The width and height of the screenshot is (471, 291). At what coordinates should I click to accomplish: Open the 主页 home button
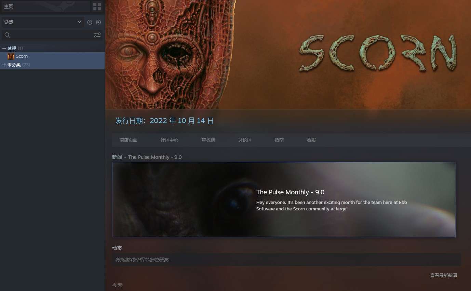point(46,6)
